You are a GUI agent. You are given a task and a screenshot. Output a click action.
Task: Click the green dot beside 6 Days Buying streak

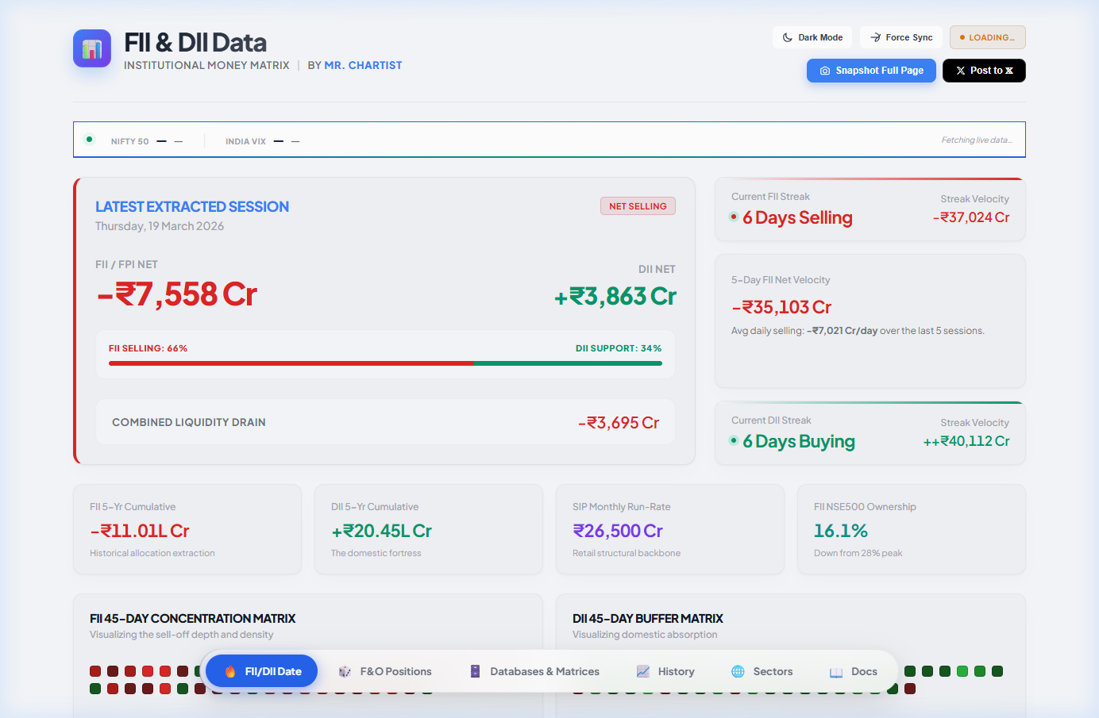click(733, 440)
